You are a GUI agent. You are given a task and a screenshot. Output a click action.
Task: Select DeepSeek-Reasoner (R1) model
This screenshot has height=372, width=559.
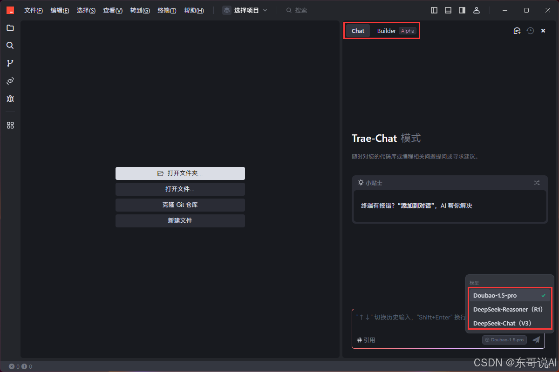pos(510,309)
